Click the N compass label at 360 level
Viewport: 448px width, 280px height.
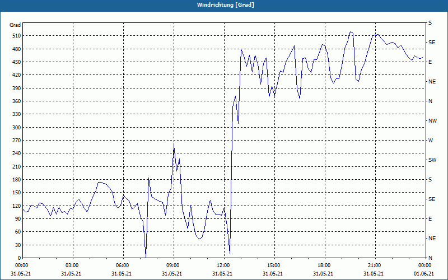(x=430, y=101)
